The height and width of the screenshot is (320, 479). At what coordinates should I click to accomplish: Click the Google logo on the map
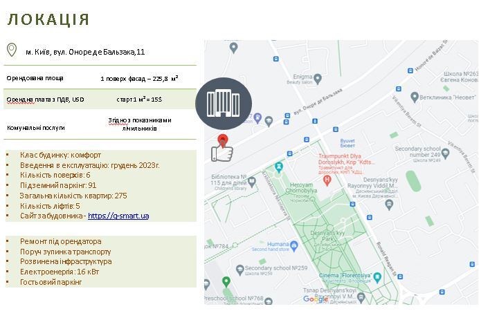[316, 299]
